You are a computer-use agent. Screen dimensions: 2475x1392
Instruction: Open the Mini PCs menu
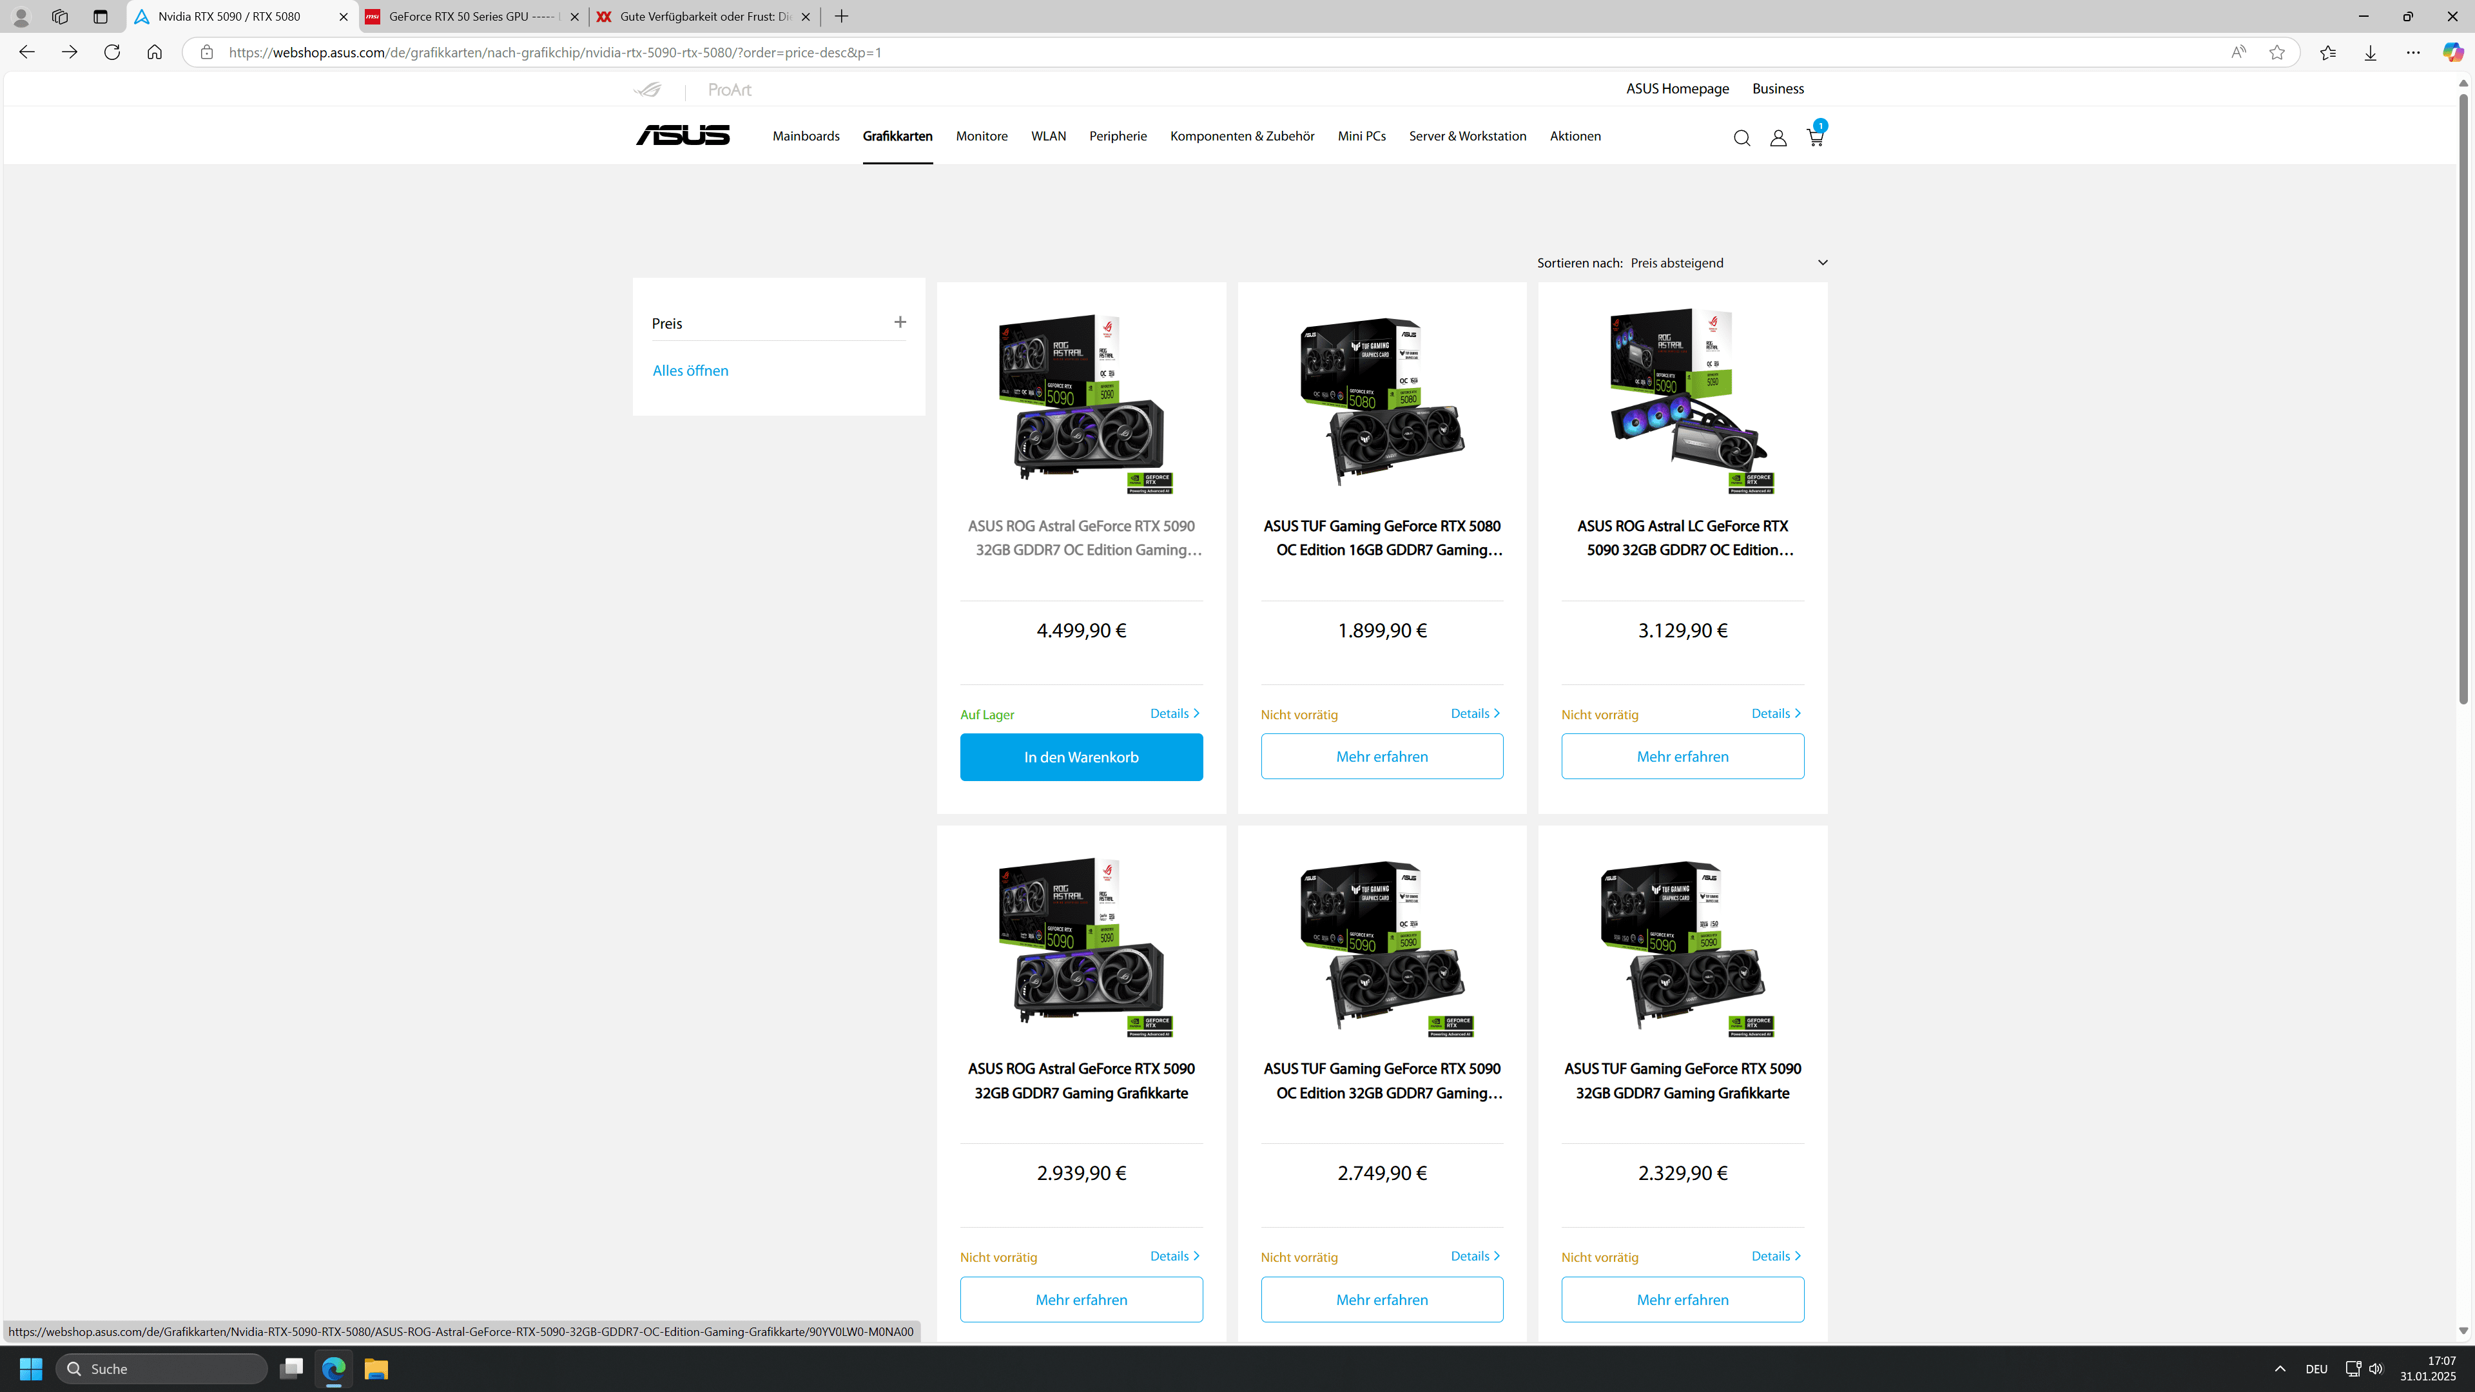tap(1361, 135)
